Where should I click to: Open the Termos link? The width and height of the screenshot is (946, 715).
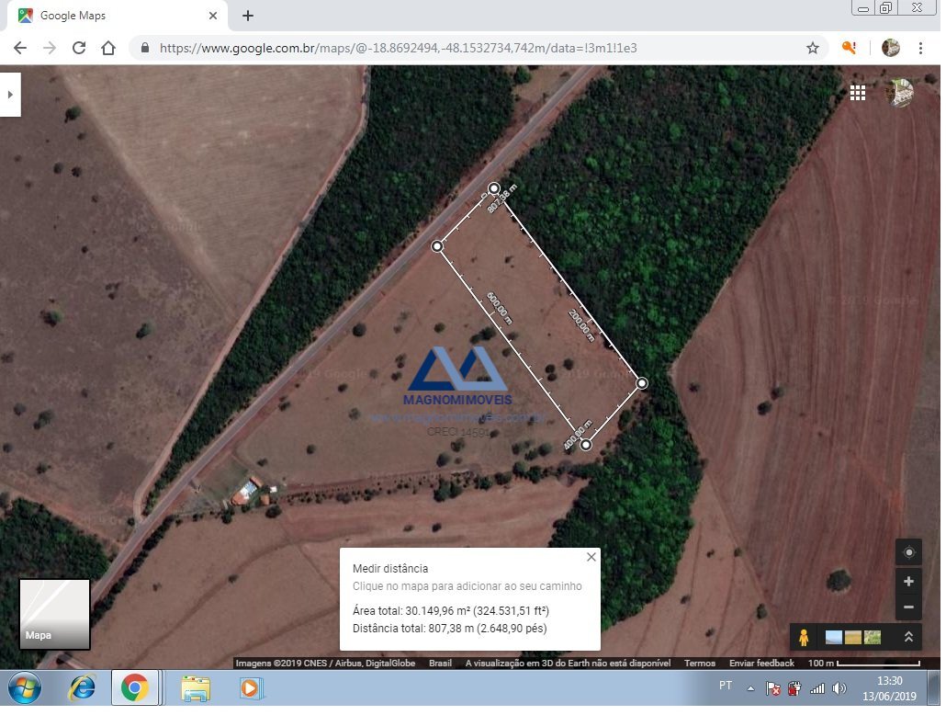coord(699,663)
